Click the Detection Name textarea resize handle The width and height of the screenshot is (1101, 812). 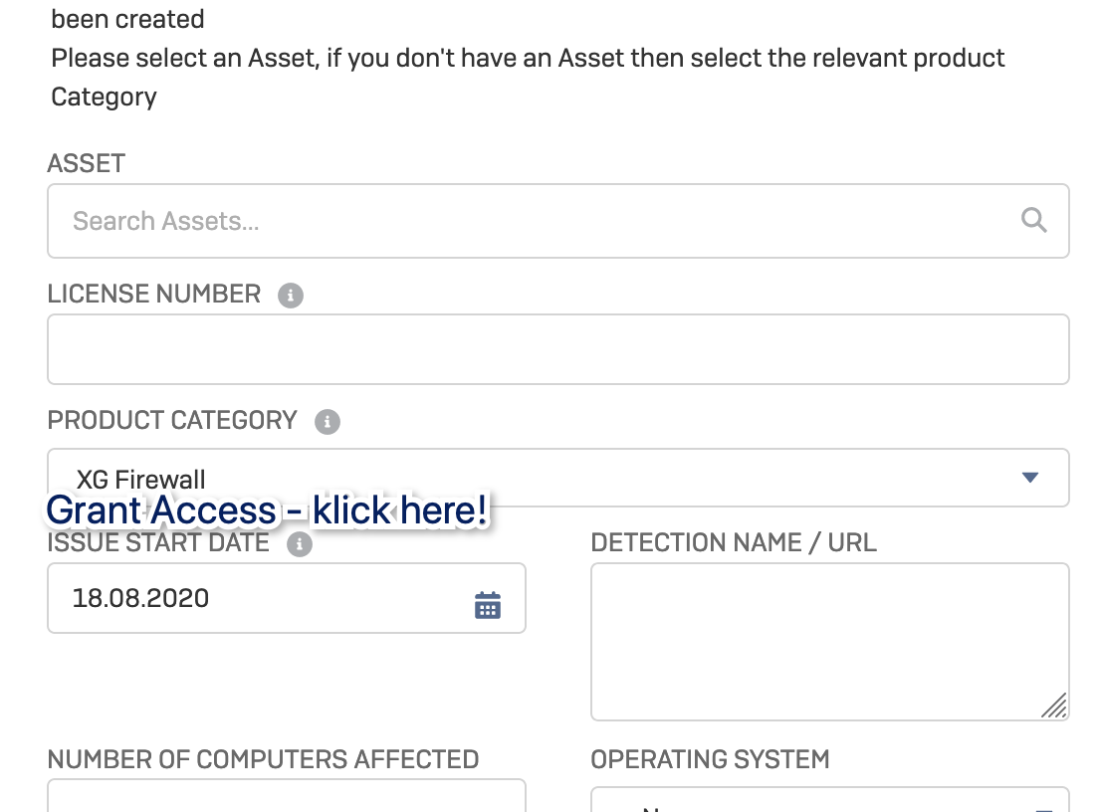coord(1054,706)
